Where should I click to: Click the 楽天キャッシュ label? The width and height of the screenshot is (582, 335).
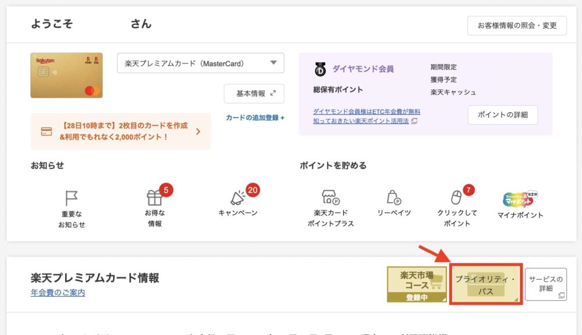point(453,92)
